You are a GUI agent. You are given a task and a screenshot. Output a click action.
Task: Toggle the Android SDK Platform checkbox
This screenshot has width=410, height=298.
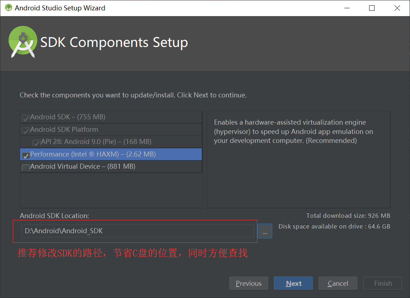(26, 131)
